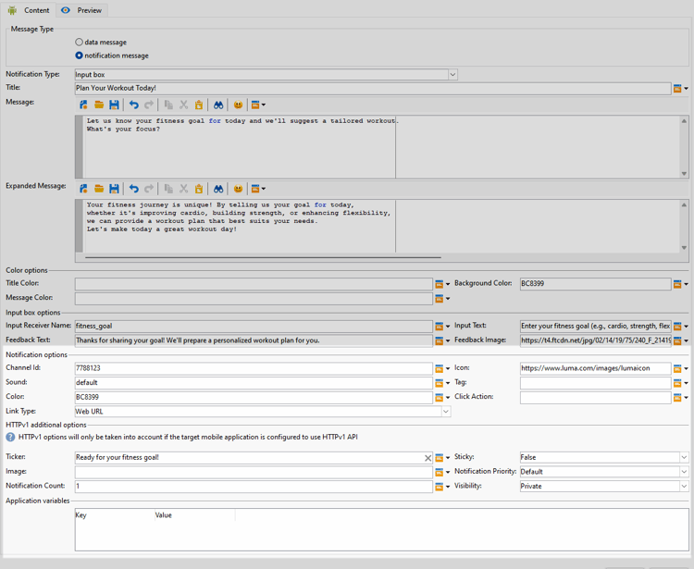Viewport: 694px width, 569px height.
Task: Click the Notification Count field
Action: (x=254, y=487)
